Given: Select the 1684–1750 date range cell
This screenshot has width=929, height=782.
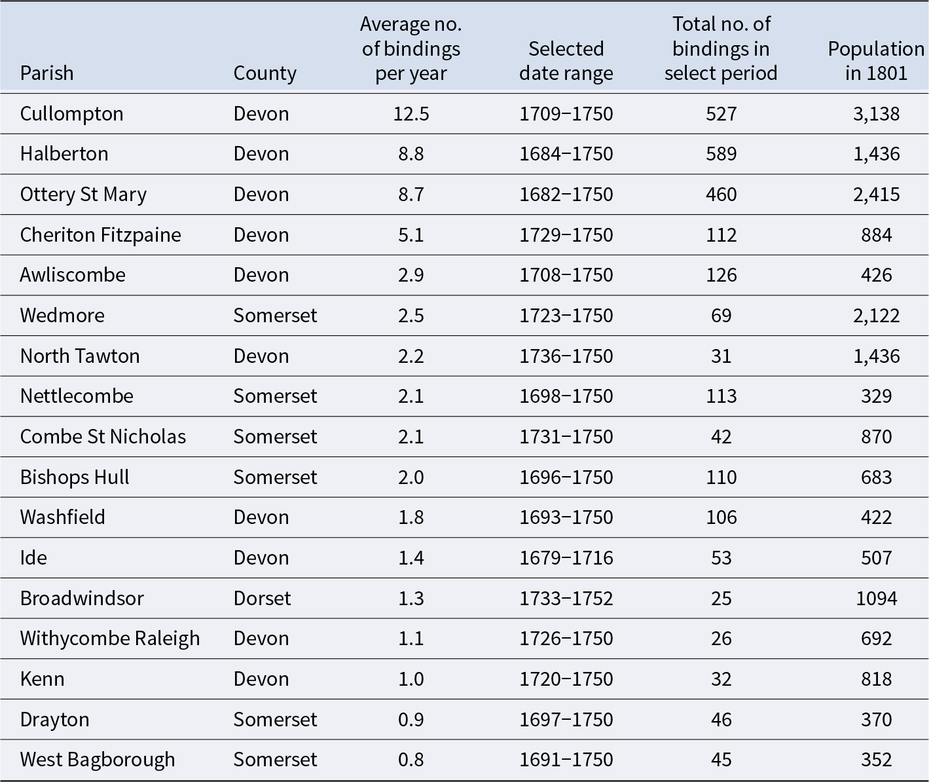Looking at the screenshot, I should (566, 154).
